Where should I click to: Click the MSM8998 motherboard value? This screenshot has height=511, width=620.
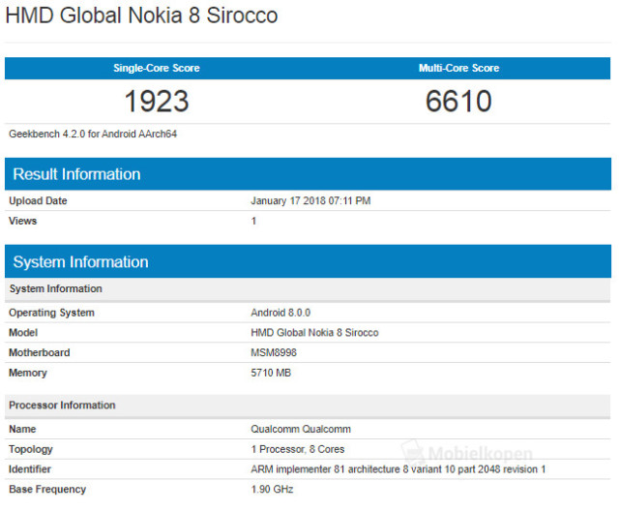[274, 352]
